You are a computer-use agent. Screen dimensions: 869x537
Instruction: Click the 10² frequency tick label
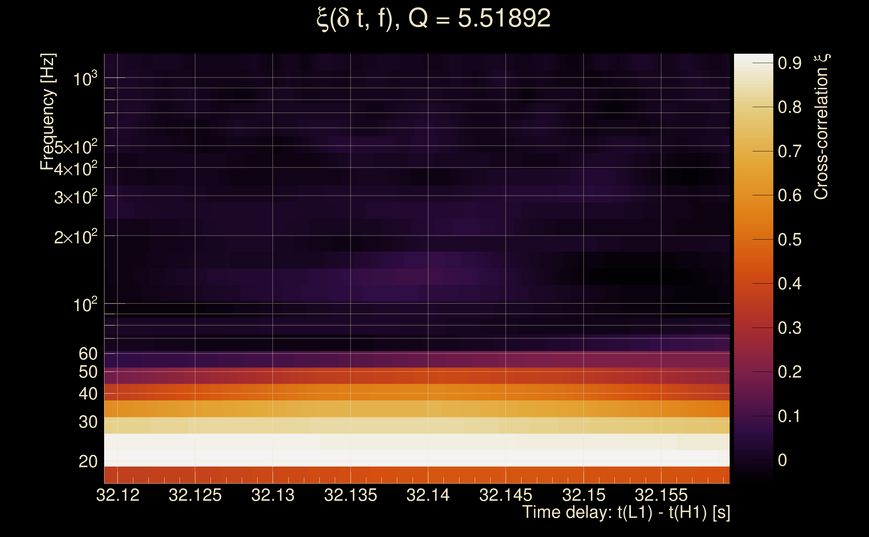(85, 305)
